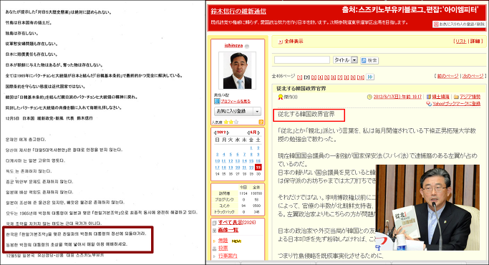Screen dimensions: 489x265
Task: Click the people icon beside 投票
Action: 214,249
